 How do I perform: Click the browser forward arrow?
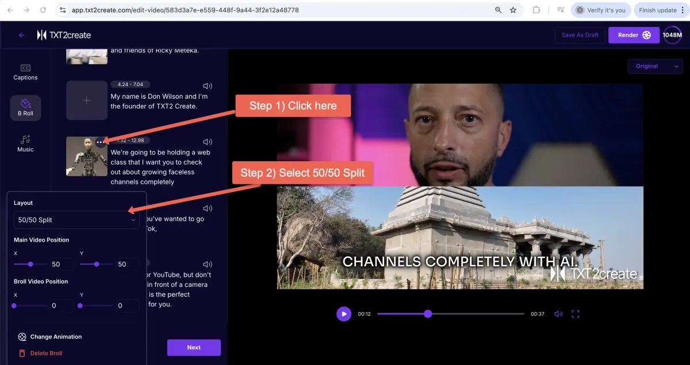(26, 10)
